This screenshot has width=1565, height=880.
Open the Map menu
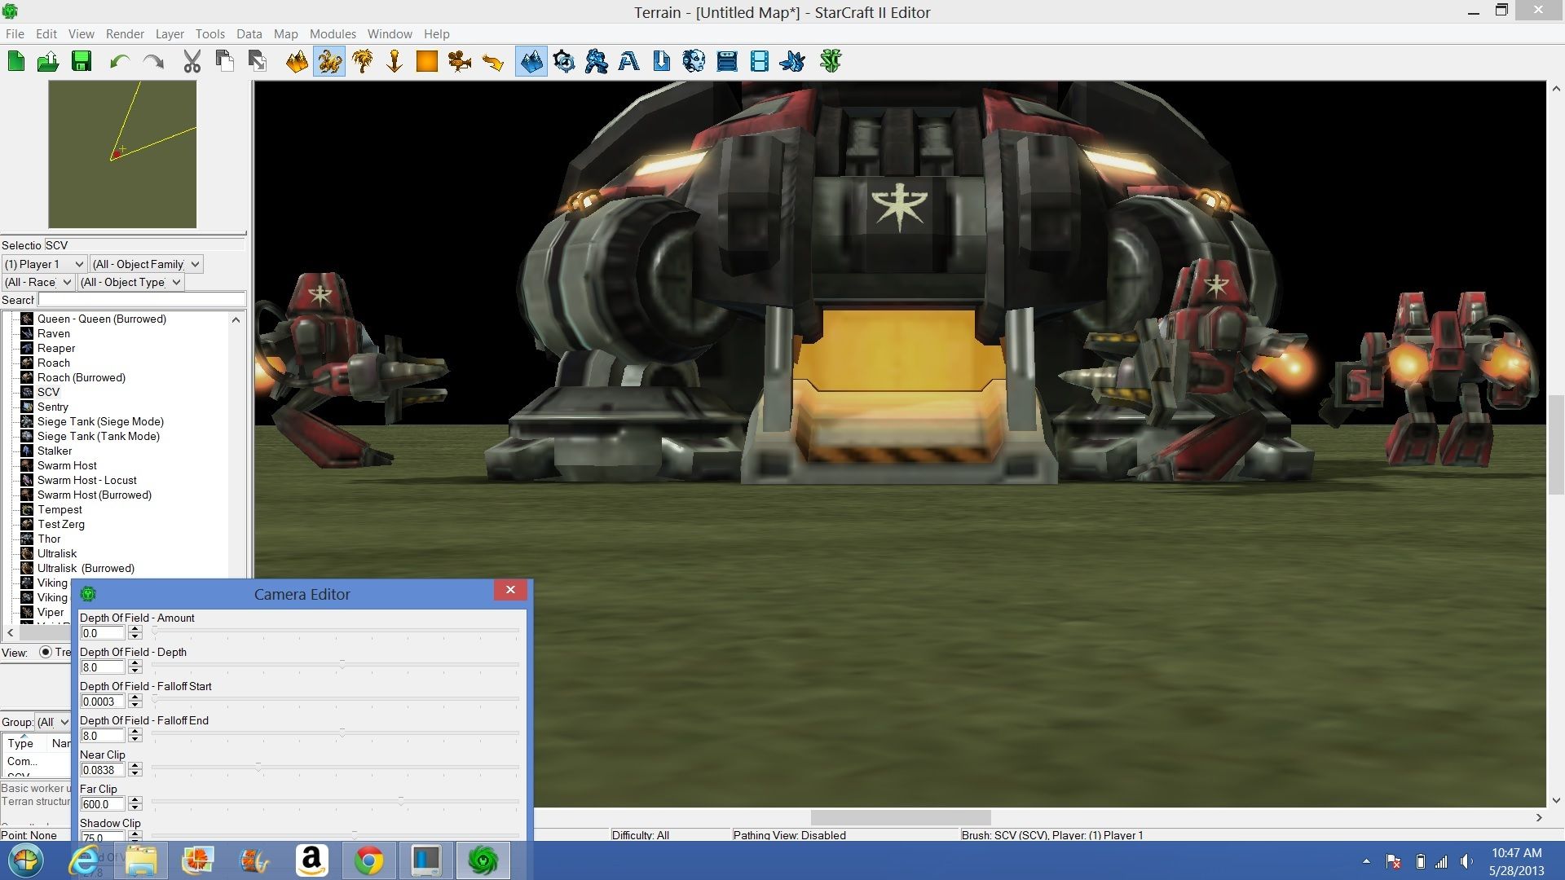click(285, 33)
